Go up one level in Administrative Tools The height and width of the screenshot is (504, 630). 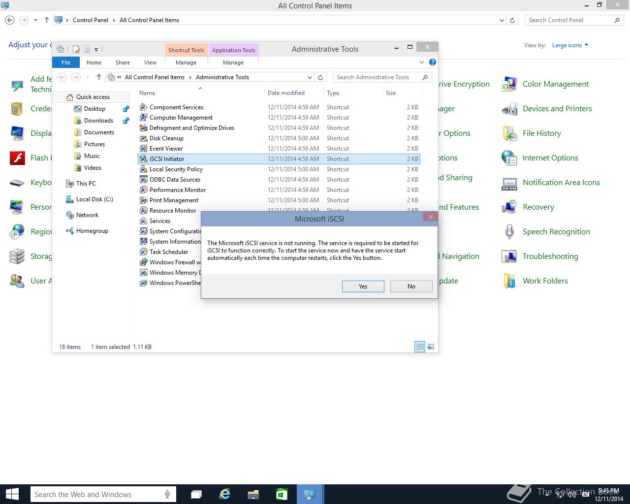(99, 77)
